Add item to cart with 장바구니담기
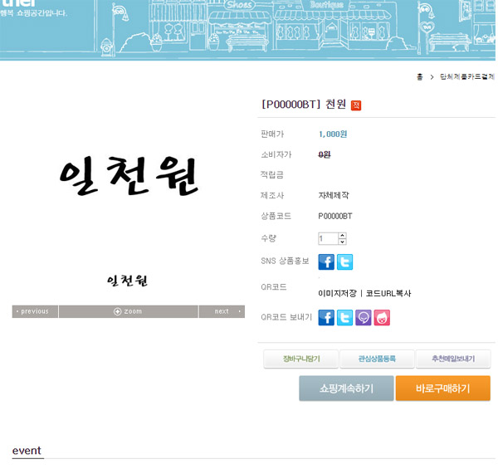Viewport: 498px width, 469px height. [x=300, y=359]
